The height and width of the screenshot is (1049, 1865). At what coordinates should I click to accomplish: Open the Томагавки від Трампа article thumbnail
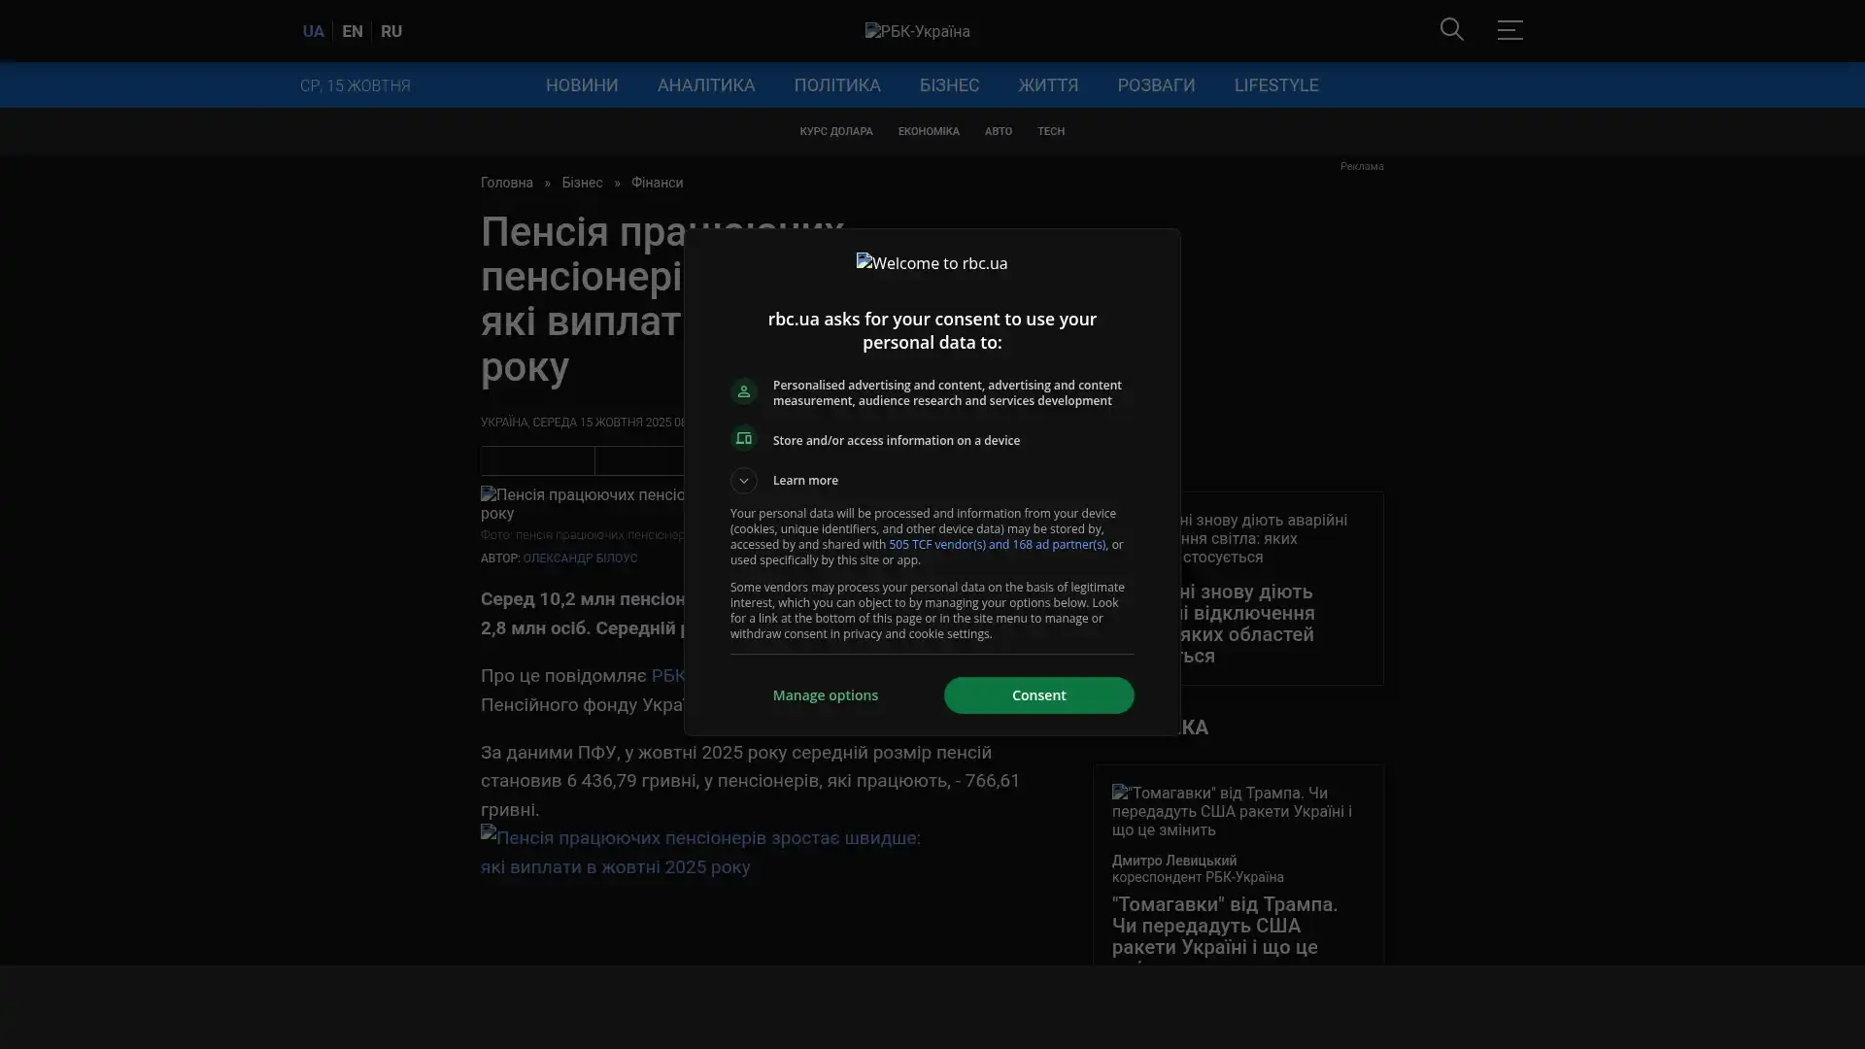[1232, 811]
